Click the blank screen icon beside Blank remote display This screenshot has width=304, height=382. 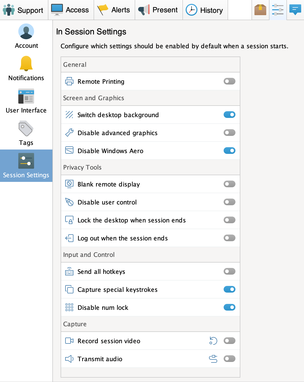point(69,184)
